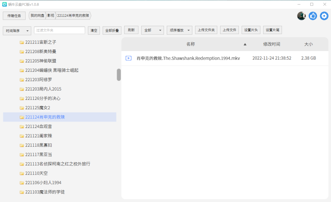This screenshot has height=202, width=331.
Task: Click the folder tree scrollbar thumb
Action: [119, 75]
